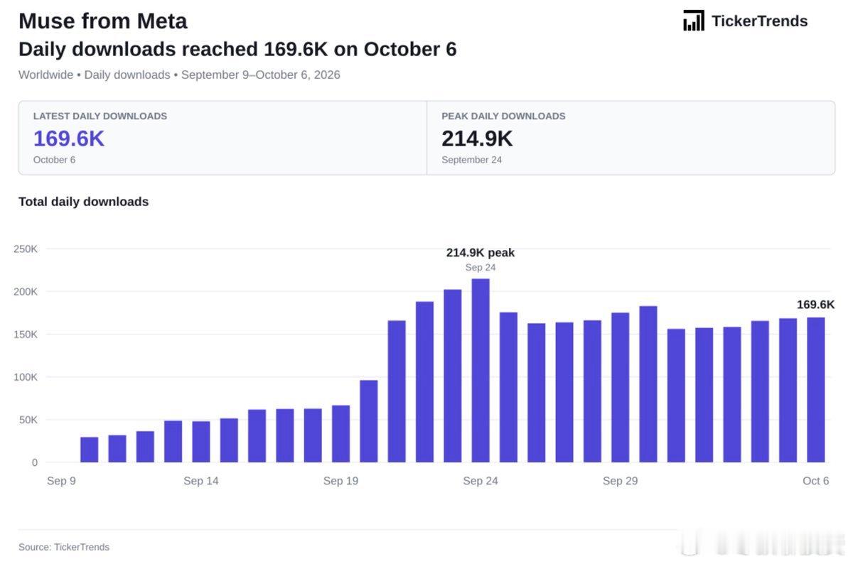Screen dimensions: 853x564
Task: Select the final bar for Oct 6
Action: click(816, 390)
